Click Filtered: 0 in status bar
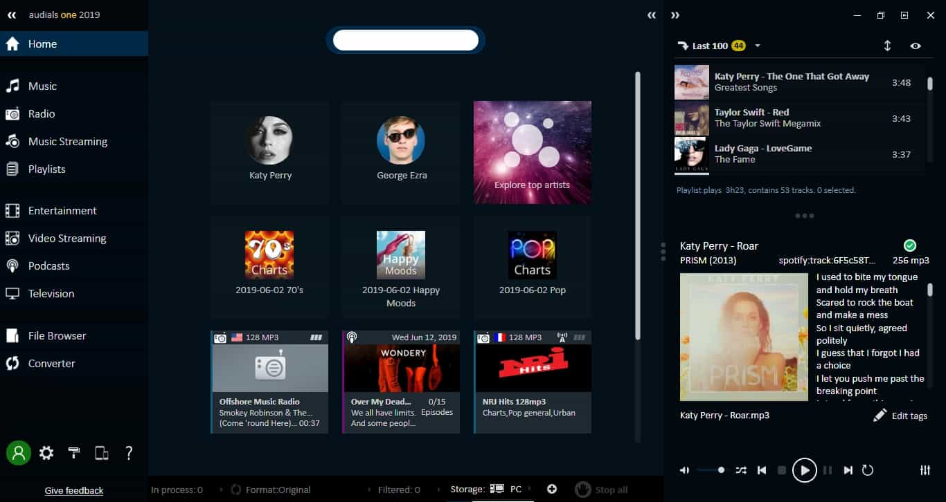The image size is (946, 502). pos(399,490)
